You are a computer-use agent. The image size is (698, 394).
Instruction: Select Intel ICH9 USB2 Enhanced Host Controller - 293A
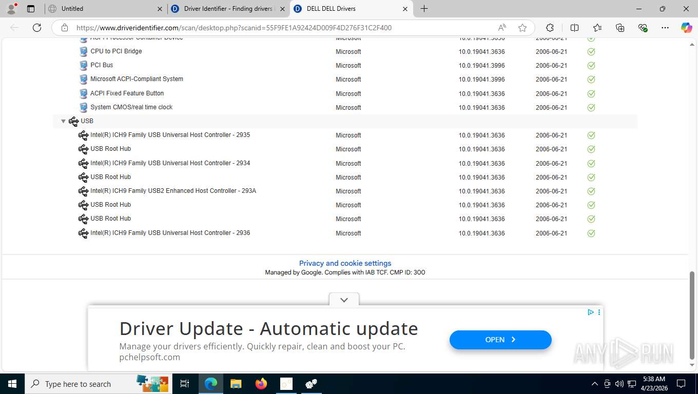(x=173, y=191)
